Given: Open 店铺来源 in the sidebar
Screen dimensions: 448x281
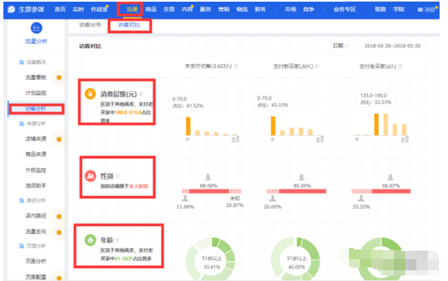Looking at the screenshot, I should (x=35, y=139).
